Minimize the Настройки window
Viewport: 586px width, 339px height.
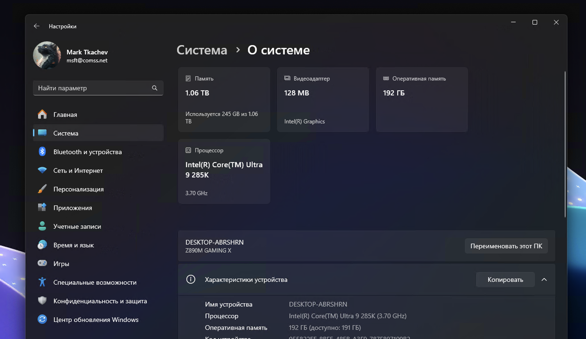point(513,22)
